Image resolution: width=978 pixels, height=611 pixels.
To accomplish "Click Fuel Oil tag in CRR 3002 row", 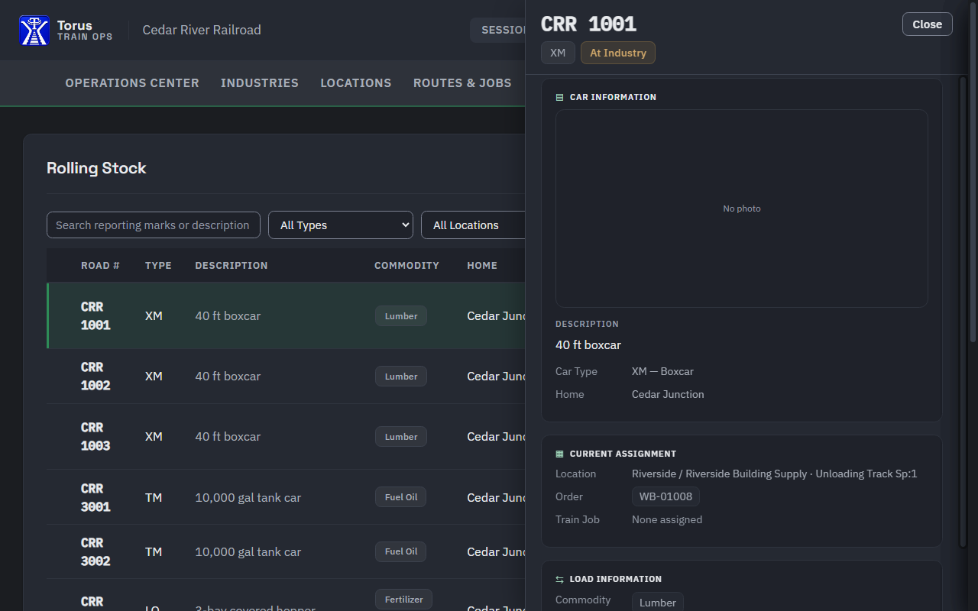I will [401, 551].
